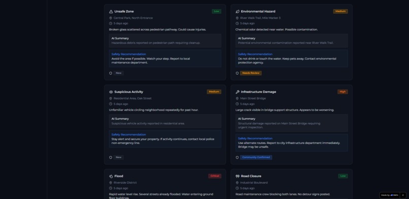Click the Main Street Bridge location text
Viewport: 409px width, 199px height.
click(x=253, y=98)
